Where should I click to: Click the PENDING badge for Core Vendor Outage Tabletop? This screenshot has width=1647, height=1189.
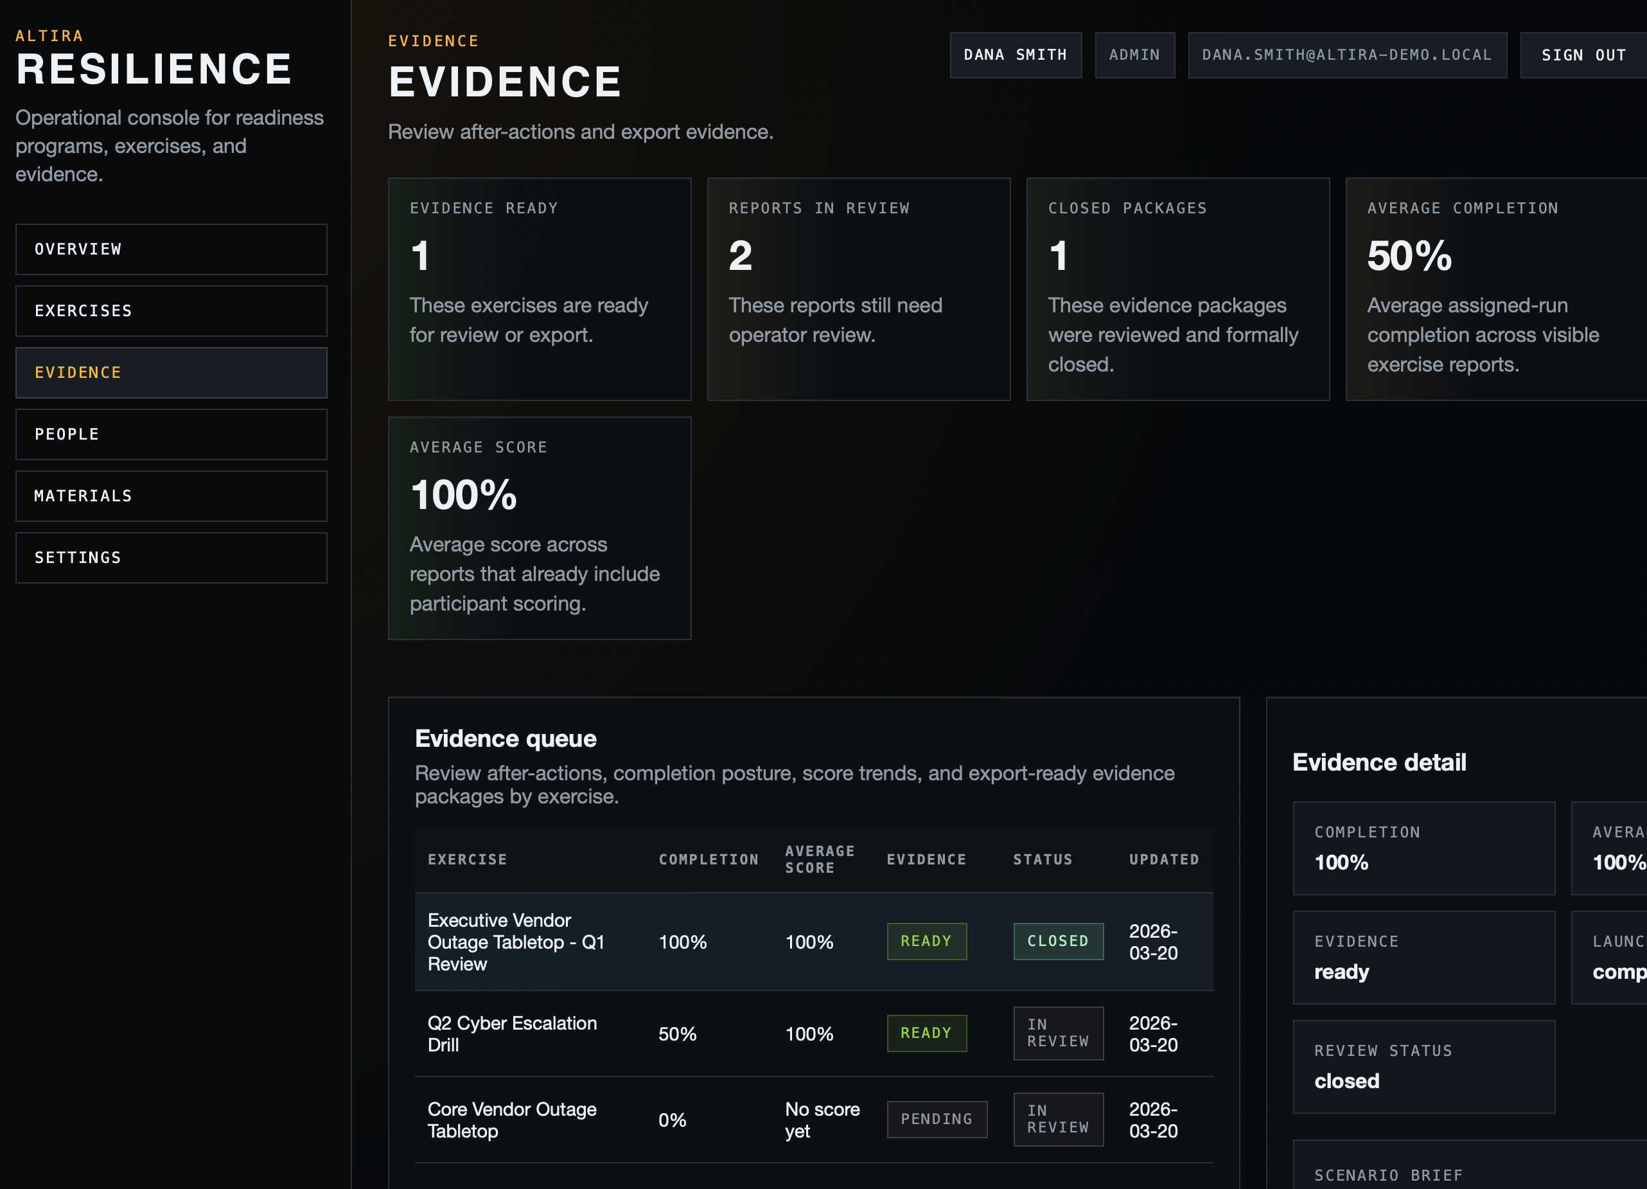click(x=937, y=1119)
